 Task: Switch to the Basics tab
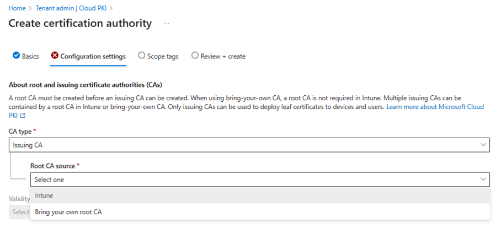(26, 56)
